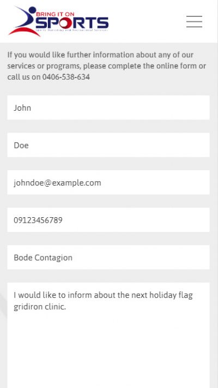Click the small tagline under the SPORTS logo
This screenshot has height=388, width=218.
click(x=72, y=30)
